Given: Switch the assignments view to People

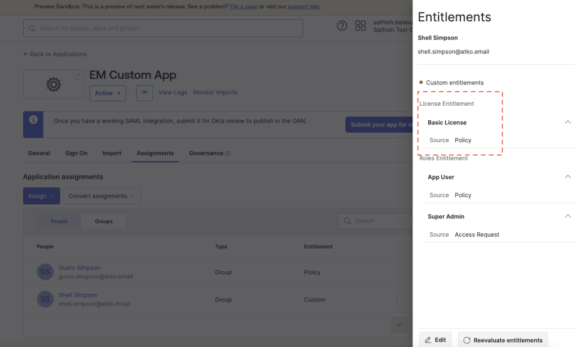Looking at the screenshot, I should click(59, 222).
